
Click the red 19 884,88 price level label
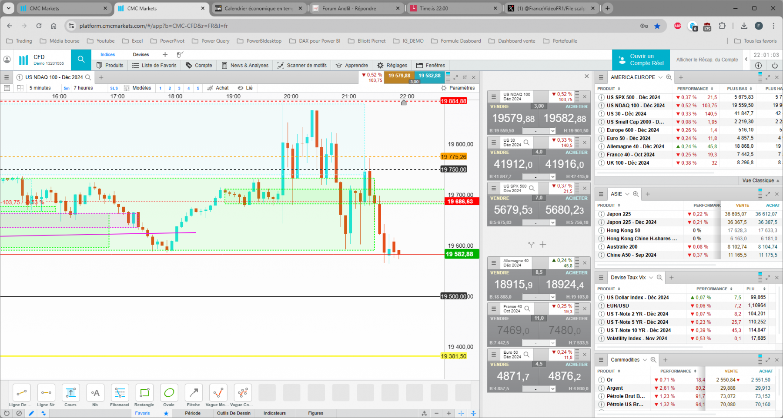pos(454,101)
